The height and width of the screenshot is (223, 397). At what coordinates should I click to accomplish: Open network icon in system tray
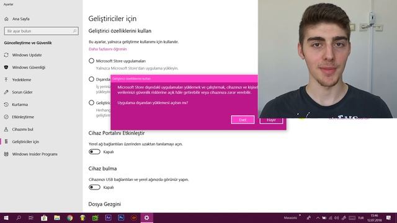[x=331, y=217]
